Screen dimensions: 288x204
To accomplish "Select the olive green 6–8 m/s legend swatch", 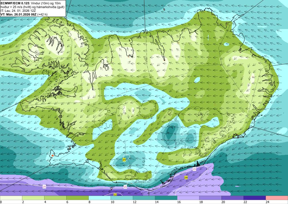I will pyautogui.click(x=77, y=198).
